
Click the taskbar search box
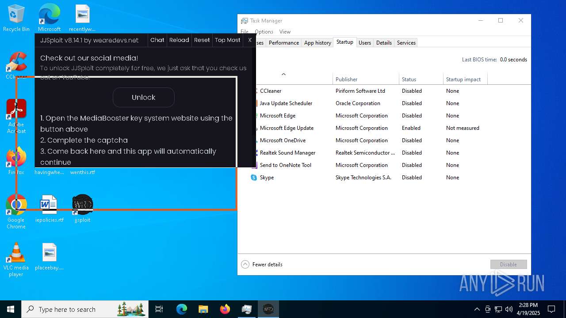(84, 309)
